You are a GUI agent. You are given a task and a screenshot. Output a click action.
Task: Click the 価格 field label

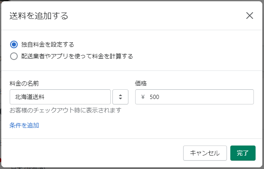(x=141, y=83)
